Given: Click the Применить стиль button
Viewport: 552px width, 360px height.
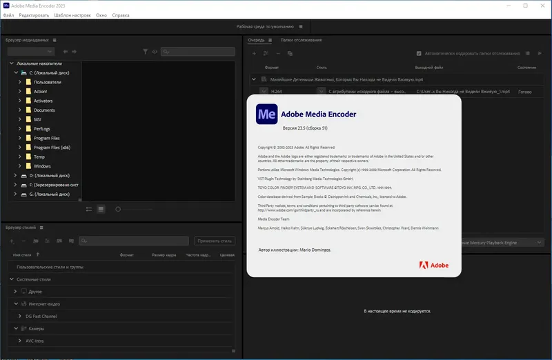Looking at the screenshot, I should coord(215,241).
